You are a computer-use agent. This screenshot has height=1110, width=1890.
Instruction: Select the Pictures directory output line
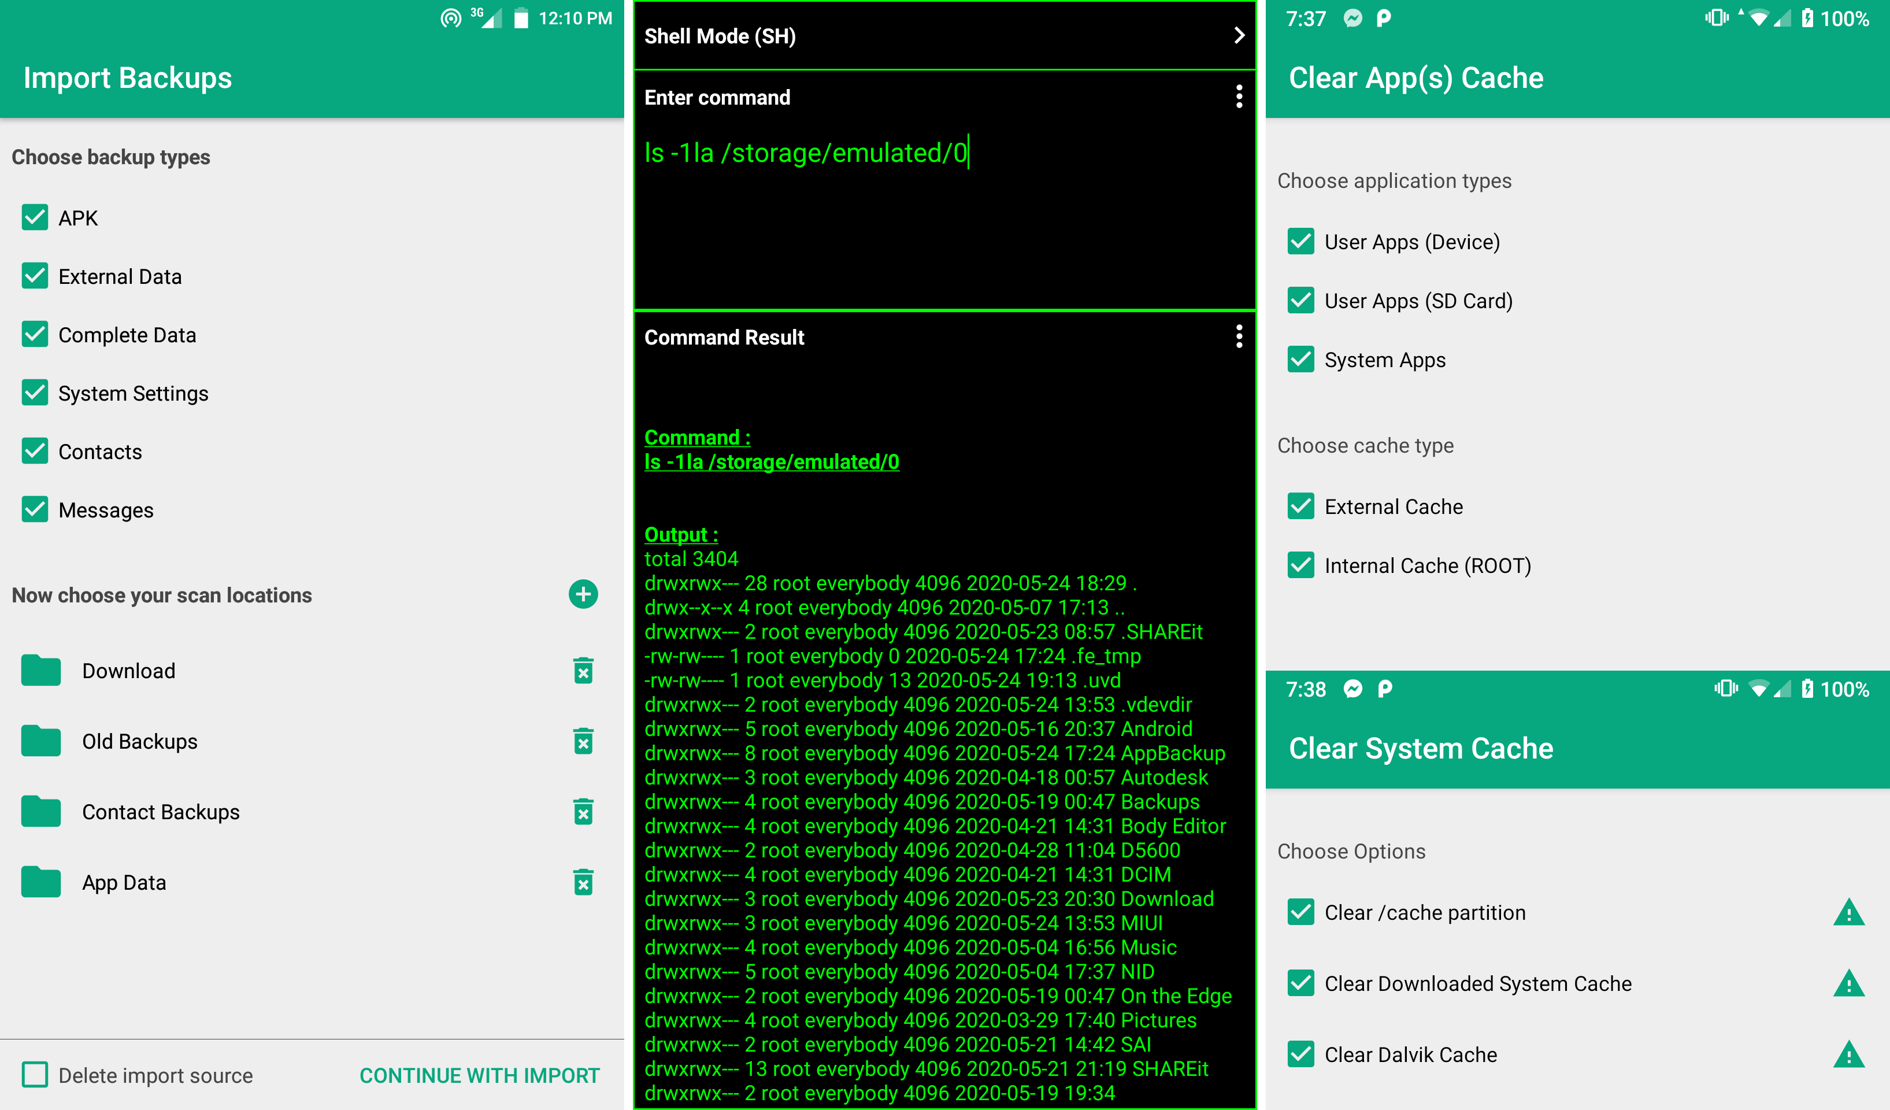(920, 1020)
